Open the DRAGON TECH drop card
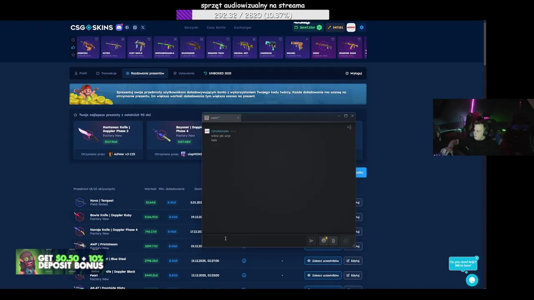Image resolution: width=534 pixels, height=300 pixels. (218, 47)
